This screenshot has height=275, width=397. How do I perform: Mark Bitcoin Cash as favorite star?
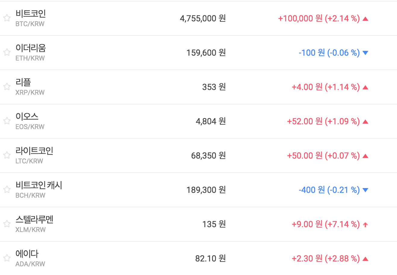(x=7, y=190)
